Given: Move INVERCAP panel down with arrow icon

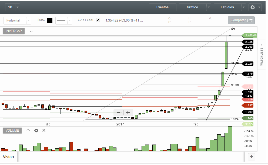Looking at the screenshot, I should pyautogui.click(x=31, y=31).
